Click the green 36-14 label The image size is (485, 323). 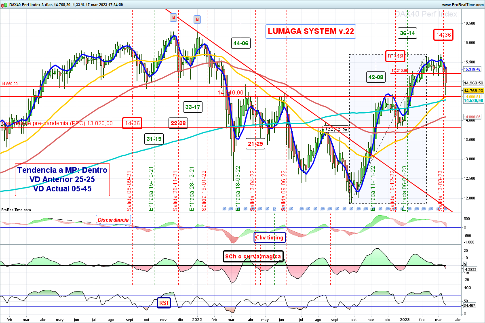tap(407, 33)
